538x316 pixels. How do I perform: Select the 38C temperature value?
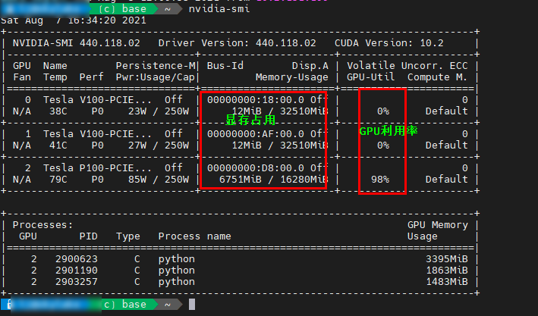tap(58, 111)
